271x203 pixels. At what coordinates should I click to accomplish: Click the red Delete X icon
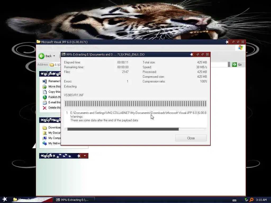click(x=44, y=108)
